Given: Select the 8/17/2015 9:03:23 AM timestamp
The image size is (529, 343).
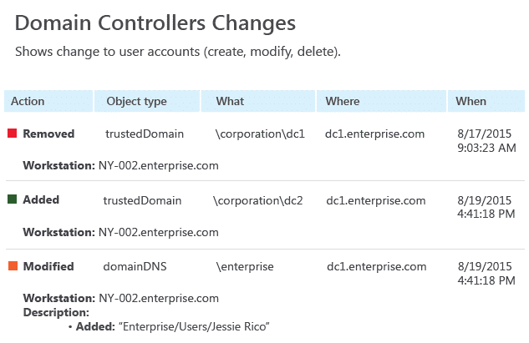Looking at the screenshot, I should [x=486, y=141].
